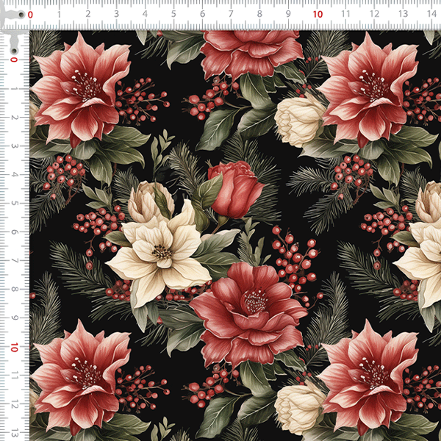Click the number 1 on the horizontal ruler
The width and height of the screenshot is (441, 441).
pyautogui.click(x=59, y=14)
